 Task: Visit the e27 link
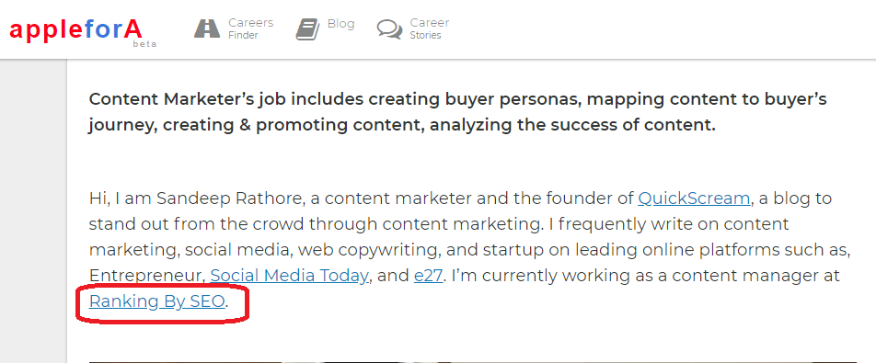[x=428, y=276]
